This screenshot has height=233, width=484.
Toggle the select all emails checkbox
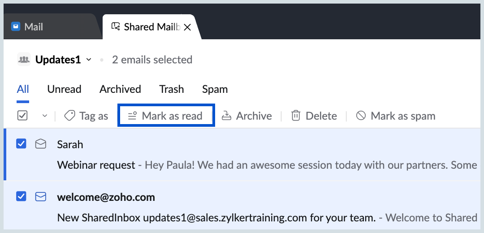[x=22, y=116]
